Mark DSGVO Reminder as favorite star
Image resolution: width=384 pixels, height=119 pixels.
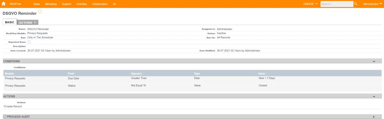click(40, 11)
